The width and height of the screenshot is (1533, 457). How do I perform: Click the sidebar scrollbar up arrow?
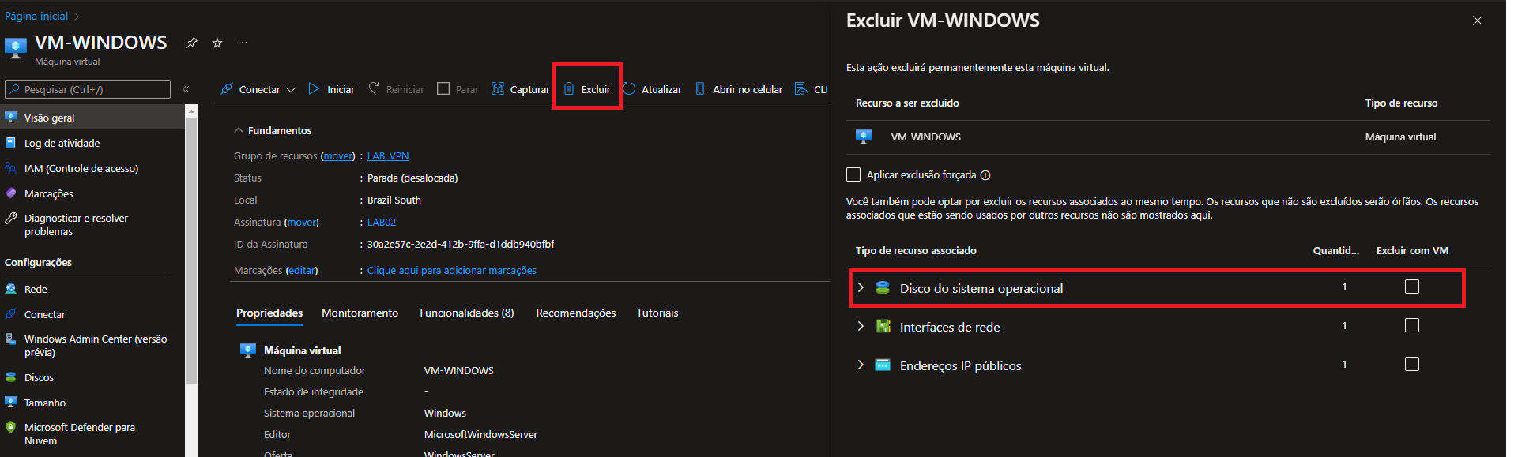[191, 111]
